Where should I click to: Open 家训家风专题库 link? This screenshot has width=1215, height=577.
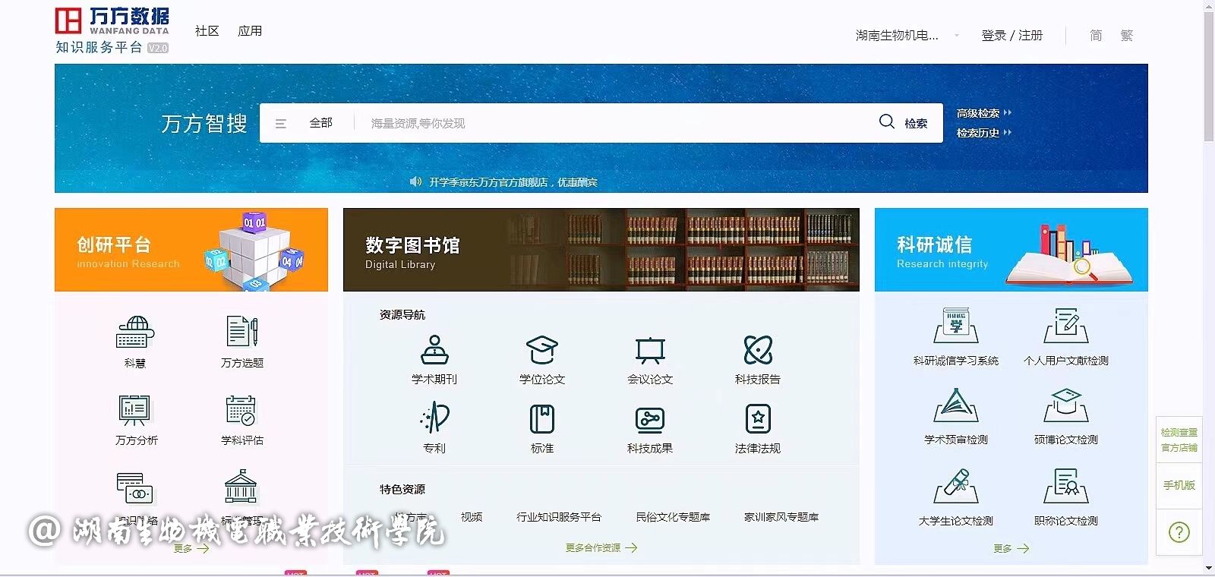(781, 517)
